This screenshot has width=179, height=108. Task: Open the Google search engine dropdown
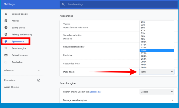click(x=157, y=92)
